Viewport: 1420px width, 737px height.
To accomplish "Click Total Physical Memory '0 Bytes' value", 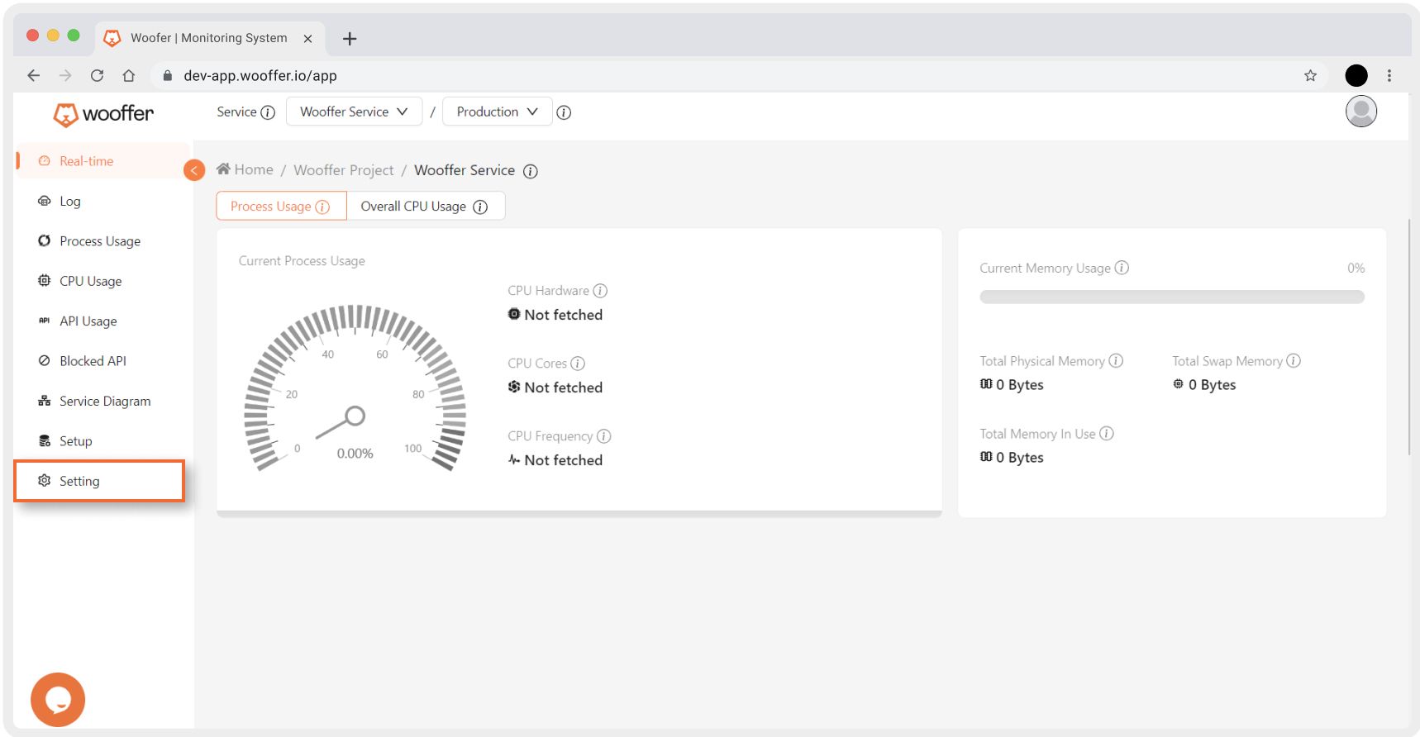I will point(1019,385).
